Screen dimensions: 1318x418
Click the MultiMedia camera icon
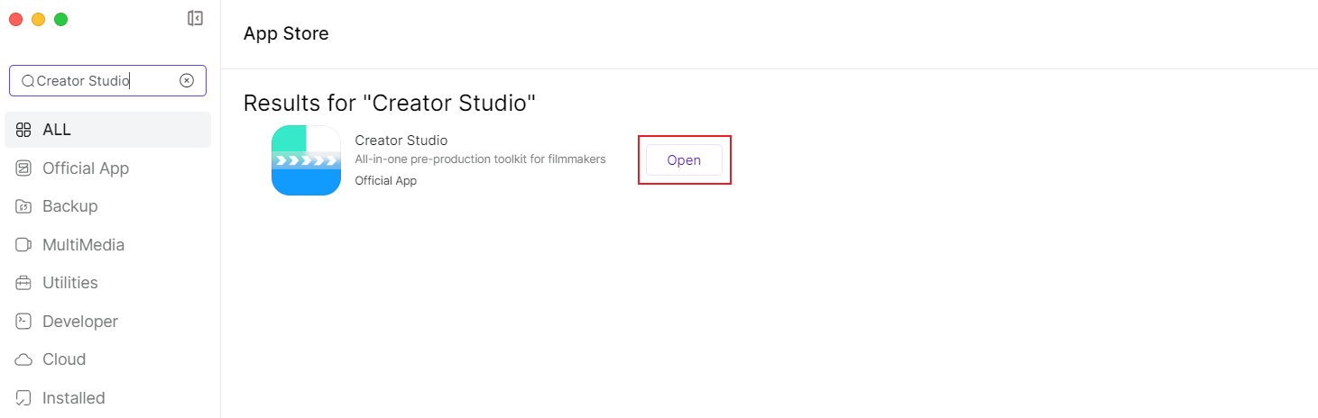pyautogui.click(x=24, y=245)
